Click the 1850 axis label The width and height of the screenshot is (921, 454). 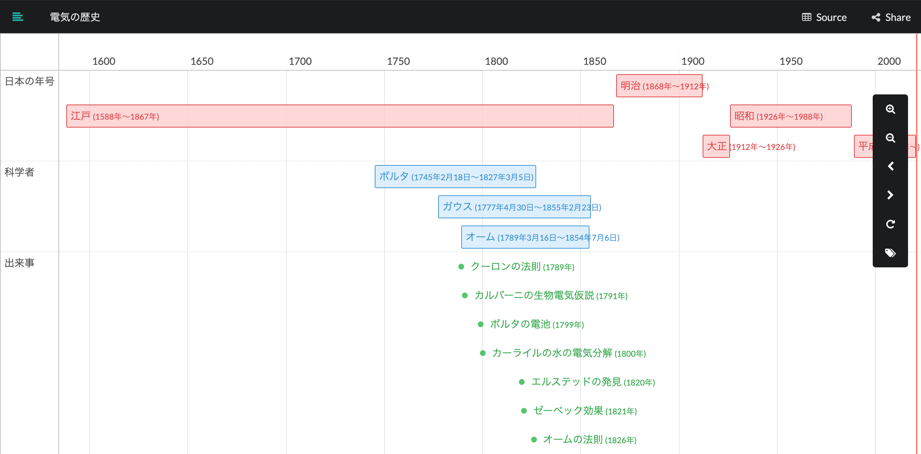[595, 61]
